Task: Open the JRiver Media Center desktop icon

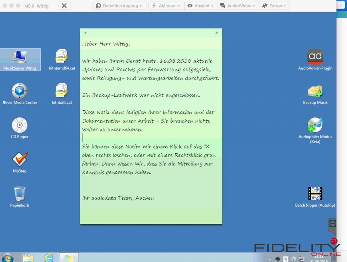Action: [x=20, y=91]
